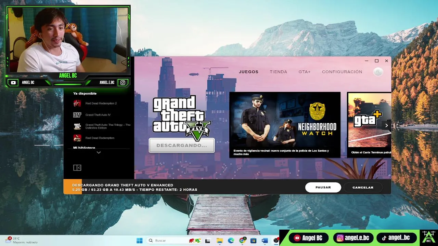Open Task View on the taskbar

207,241
